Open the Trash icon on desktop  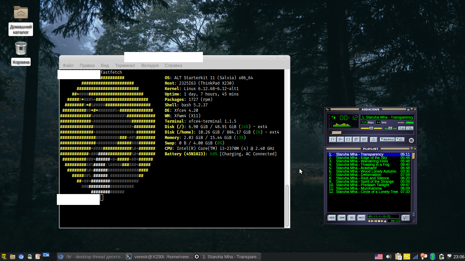(x=21, y=48)
